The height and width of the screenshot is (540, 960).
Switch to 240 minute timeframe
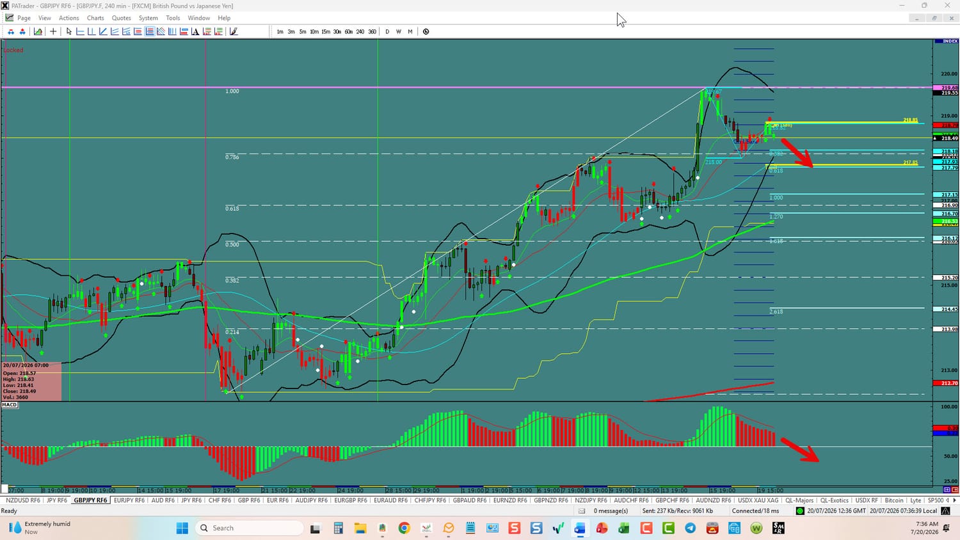click(360, 31)
